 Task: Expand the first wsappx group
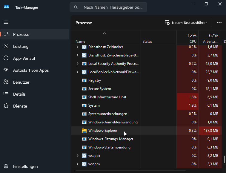click(x=77, y=156)
